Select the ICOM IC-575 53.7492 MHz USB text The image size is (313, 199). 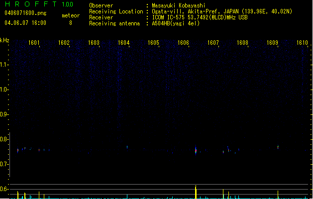coord(200,17)
